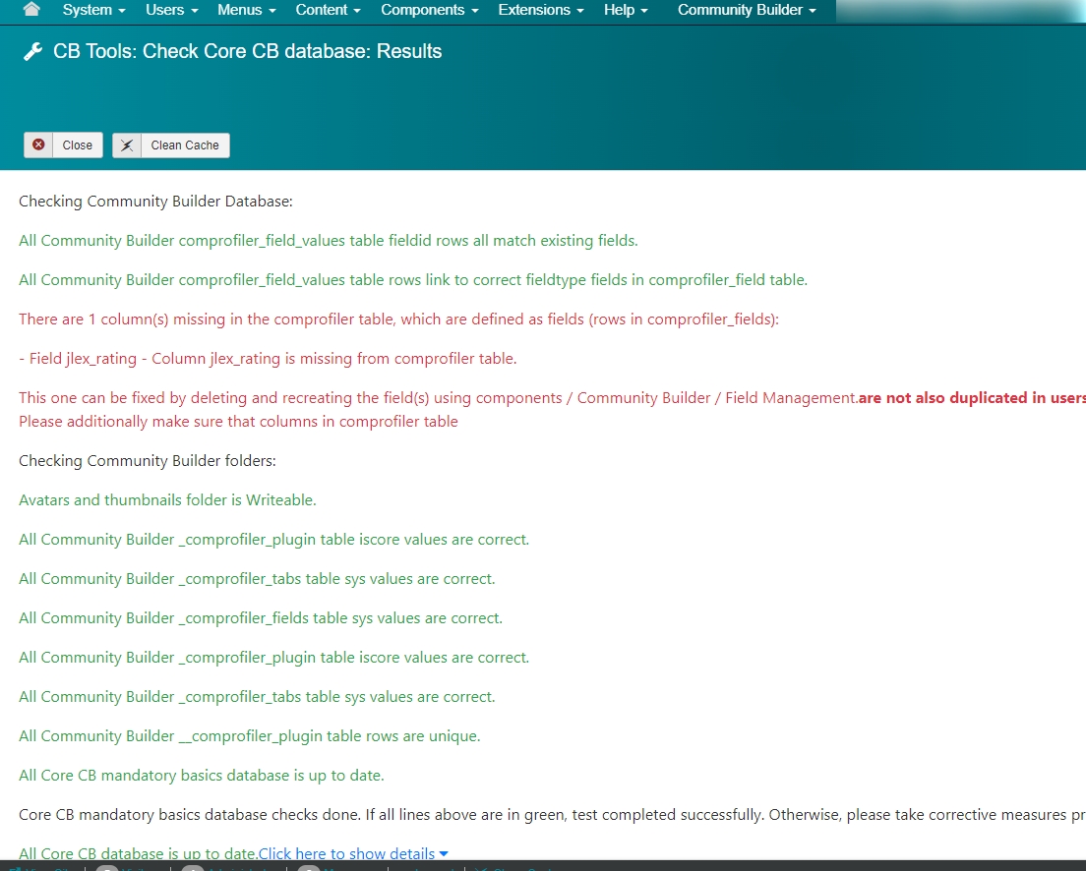
Task: Click 'This one can be fixed by deleting' text
Action: (439, 398)
